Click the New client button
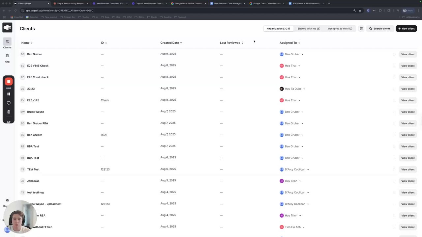 [406, 29]
